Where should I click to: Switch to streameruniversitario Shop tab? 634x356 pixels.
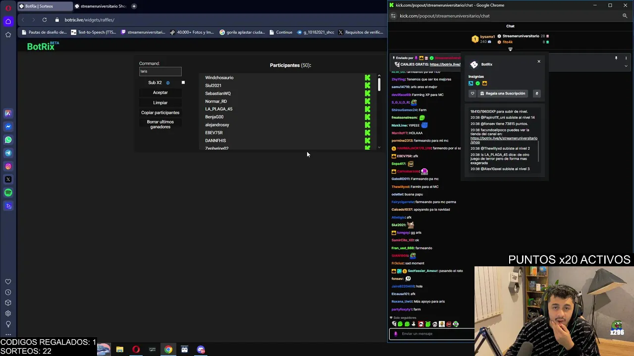click(101, 6)
